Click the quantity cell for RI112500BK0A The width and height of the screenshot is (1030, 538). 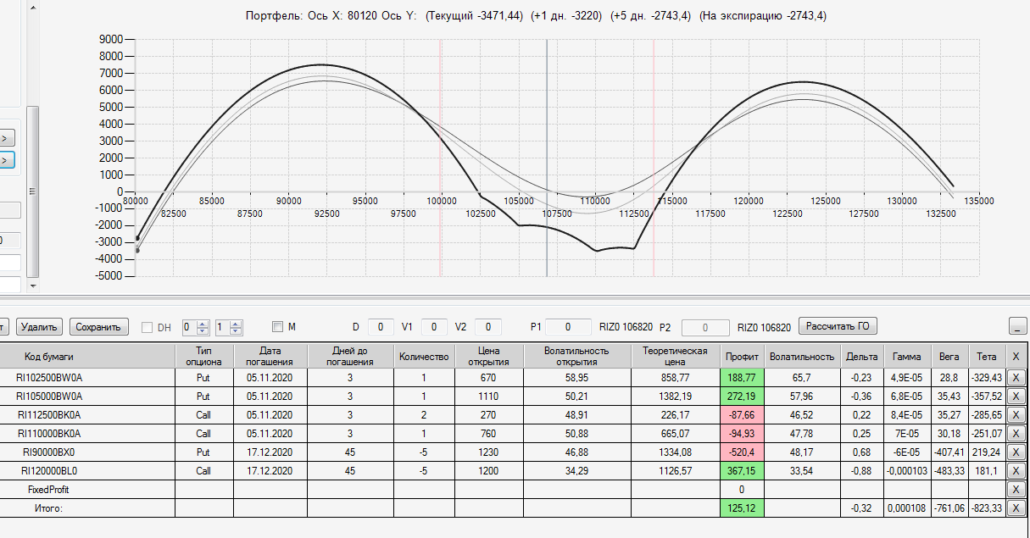[423, 415]
